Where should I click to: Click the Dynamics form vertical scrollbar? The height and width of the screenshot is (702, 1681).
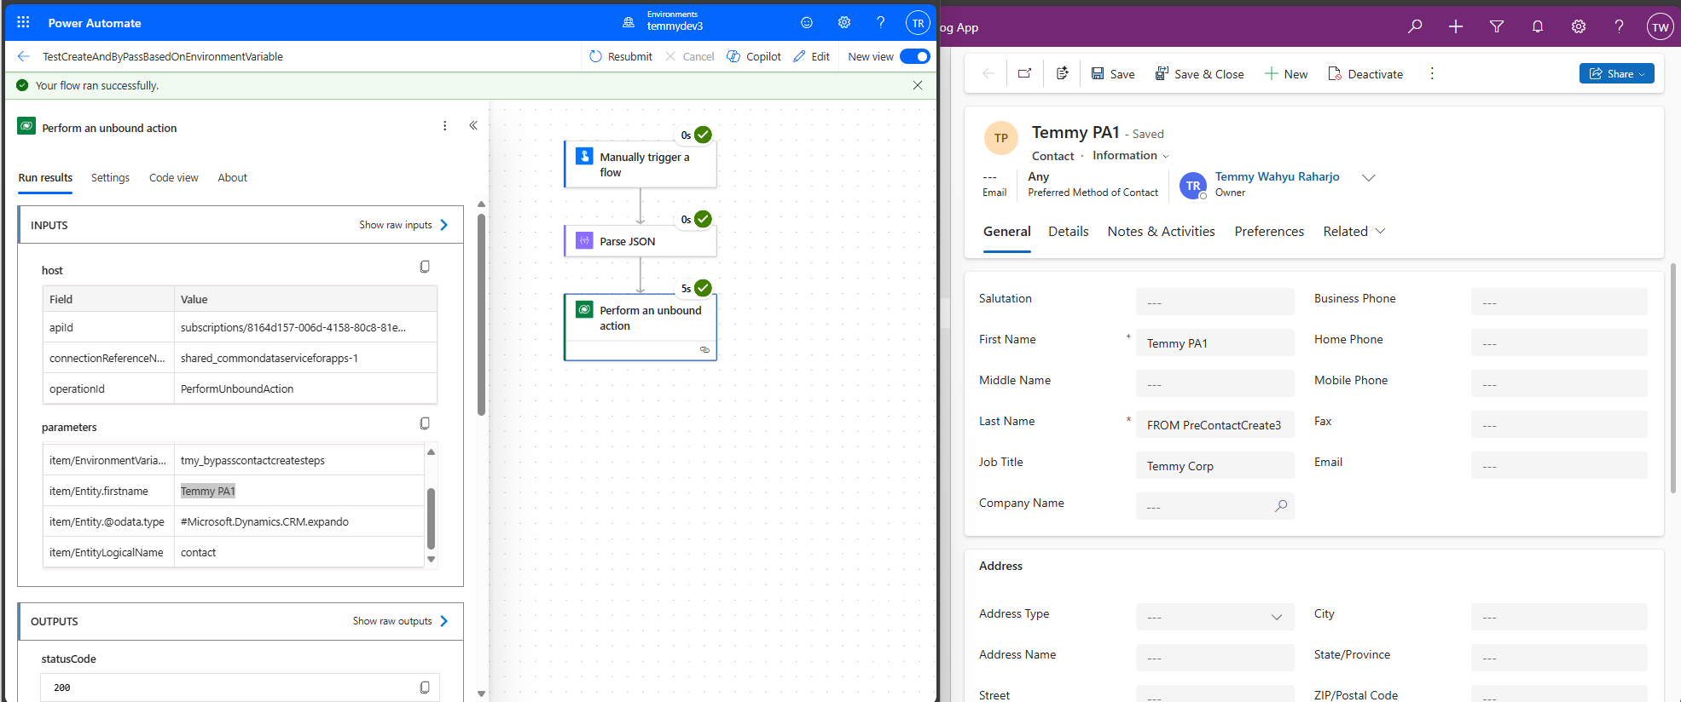coord(1672,379)
